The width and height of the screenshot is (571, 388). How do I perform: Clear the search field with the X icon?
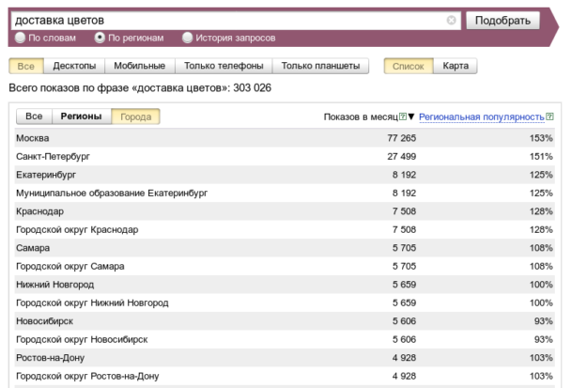coord(451,20)
